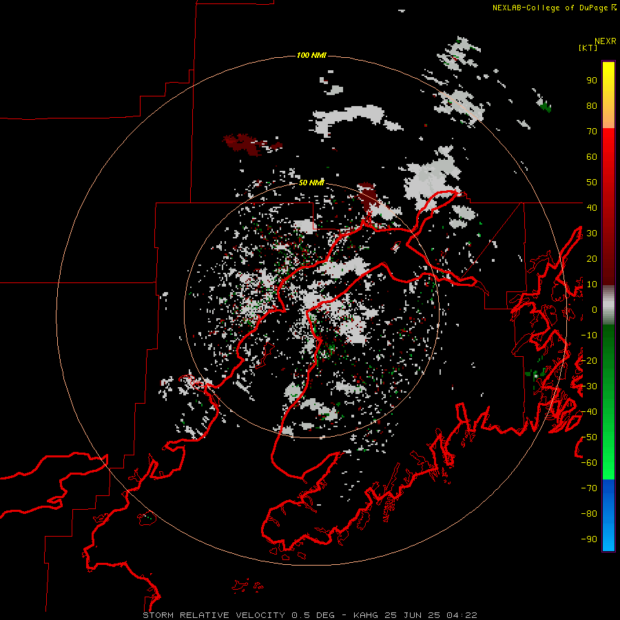Select the -50 value on the velocity scale
This screenshot has width=620, height=620.
[589, 437]
